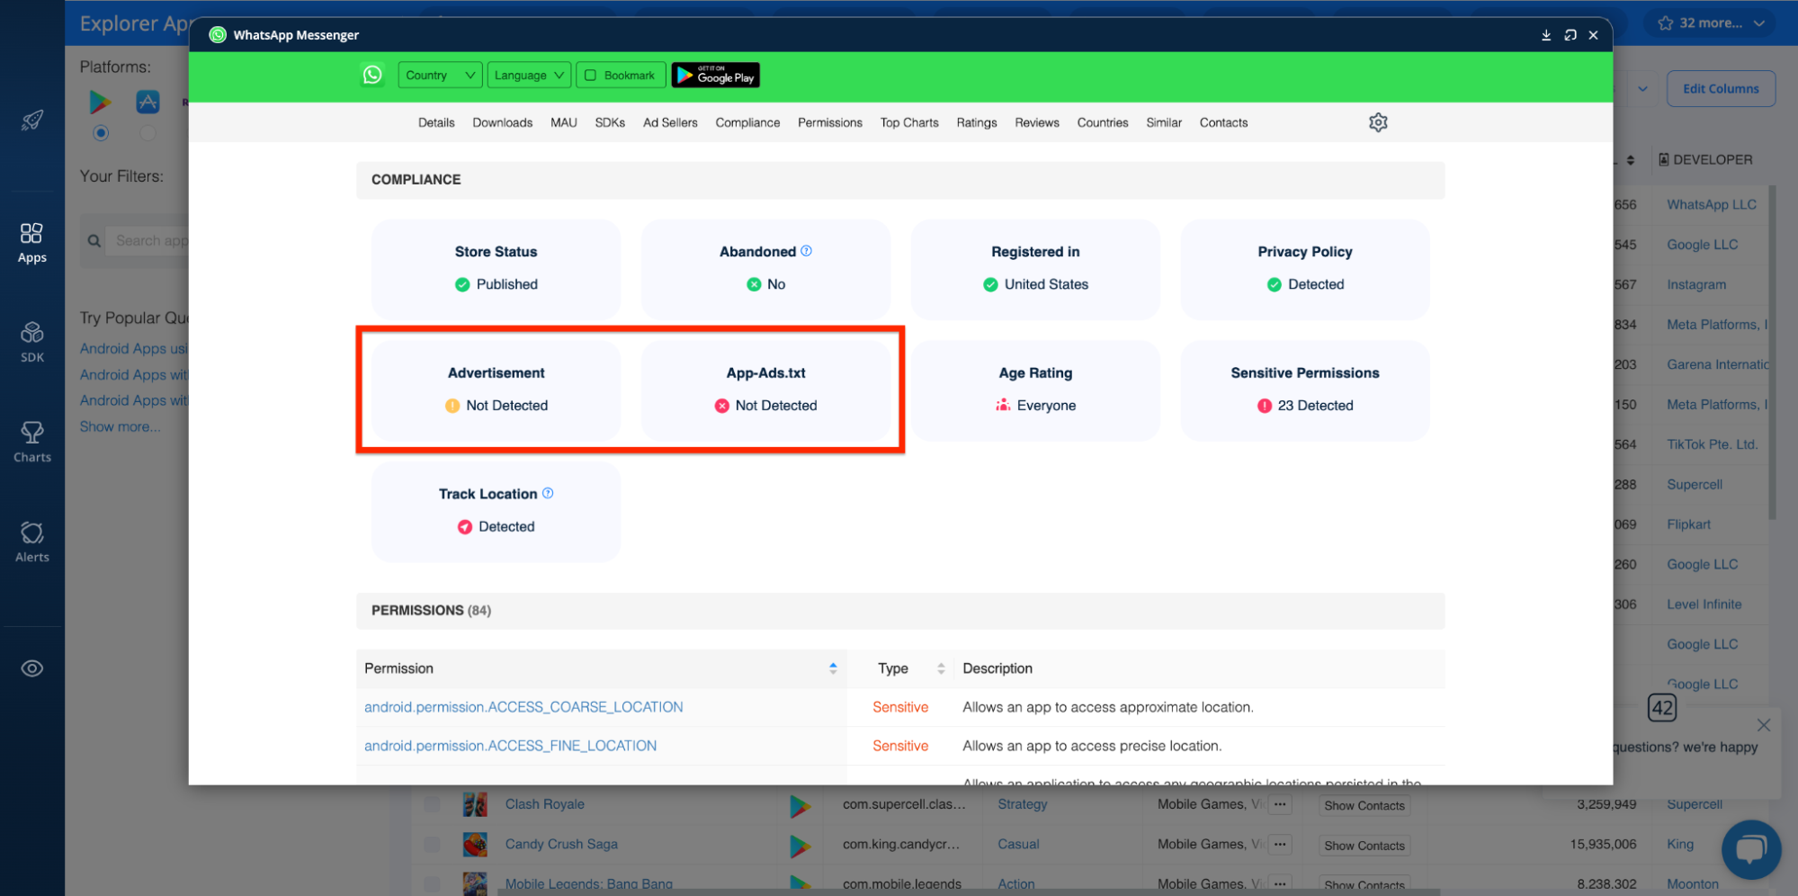Switch to the Reviews tab
This screenshot has width=1798, height=896.
click(1037, 122)
